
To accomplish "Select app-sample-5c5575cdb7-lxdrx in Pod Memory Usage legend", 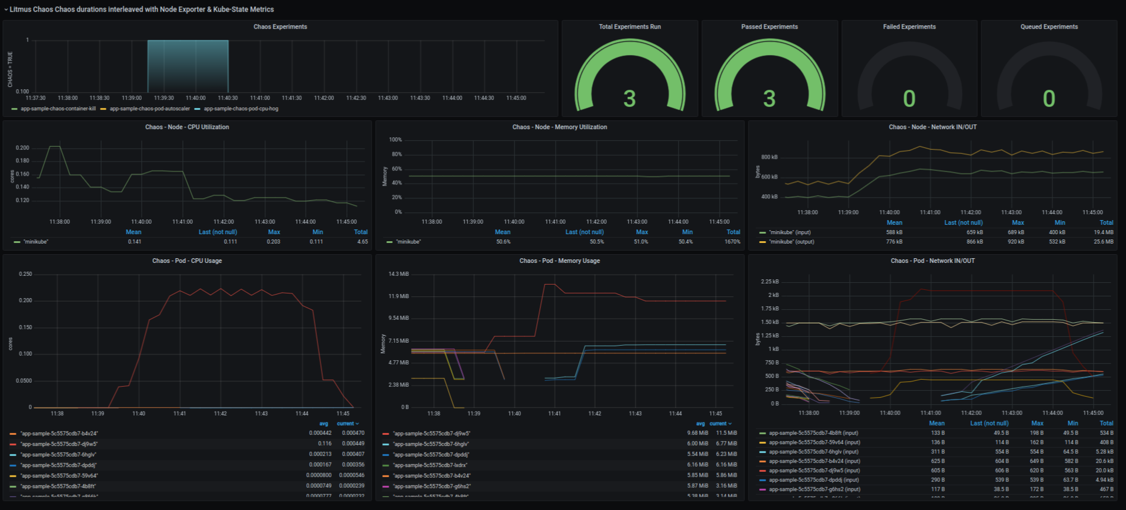I will pyautogui.click(x=430, y=465).
